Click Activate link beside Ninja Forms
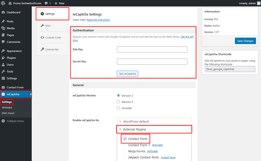 pos(152,151)
